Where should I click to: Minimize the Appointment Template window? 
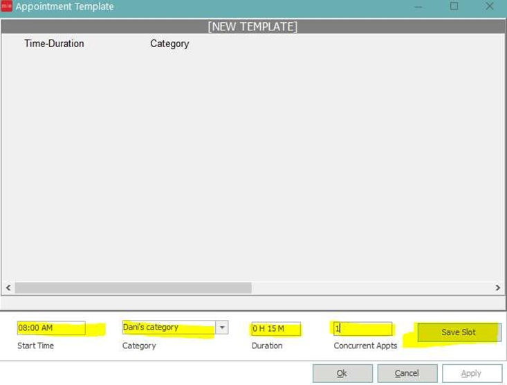(418, 6)
